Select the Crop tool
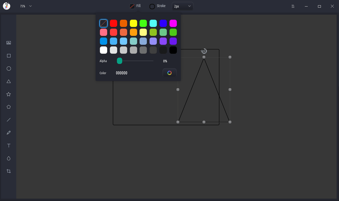339x201 pixels. [x=9, y=171]
